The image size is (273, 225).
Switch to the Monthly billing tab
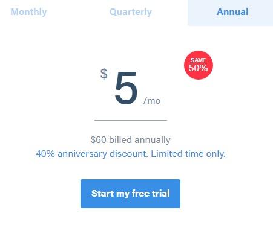point(28,12)
